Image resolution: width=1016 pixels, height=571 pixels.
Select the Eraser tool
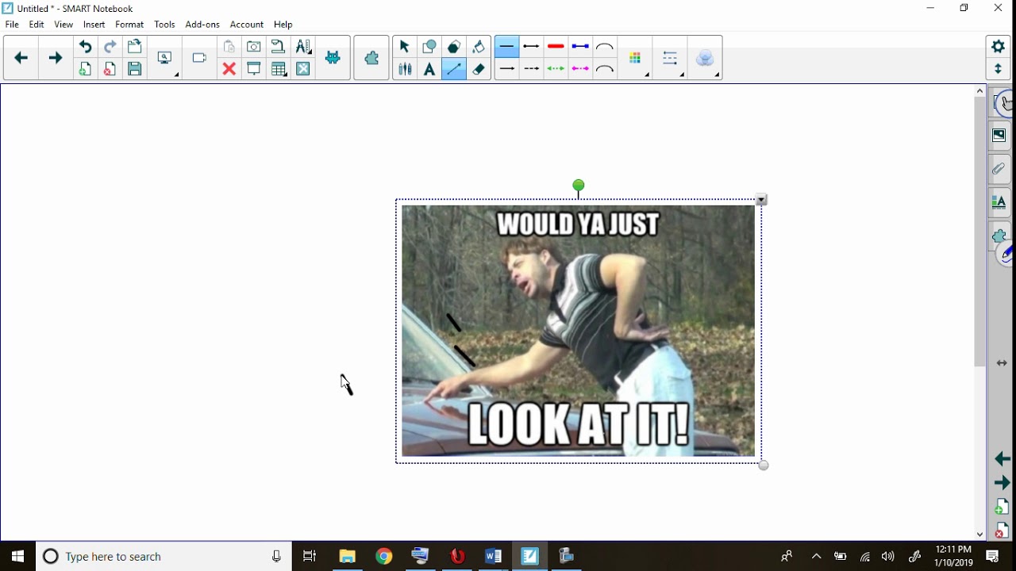click(479, 69)
